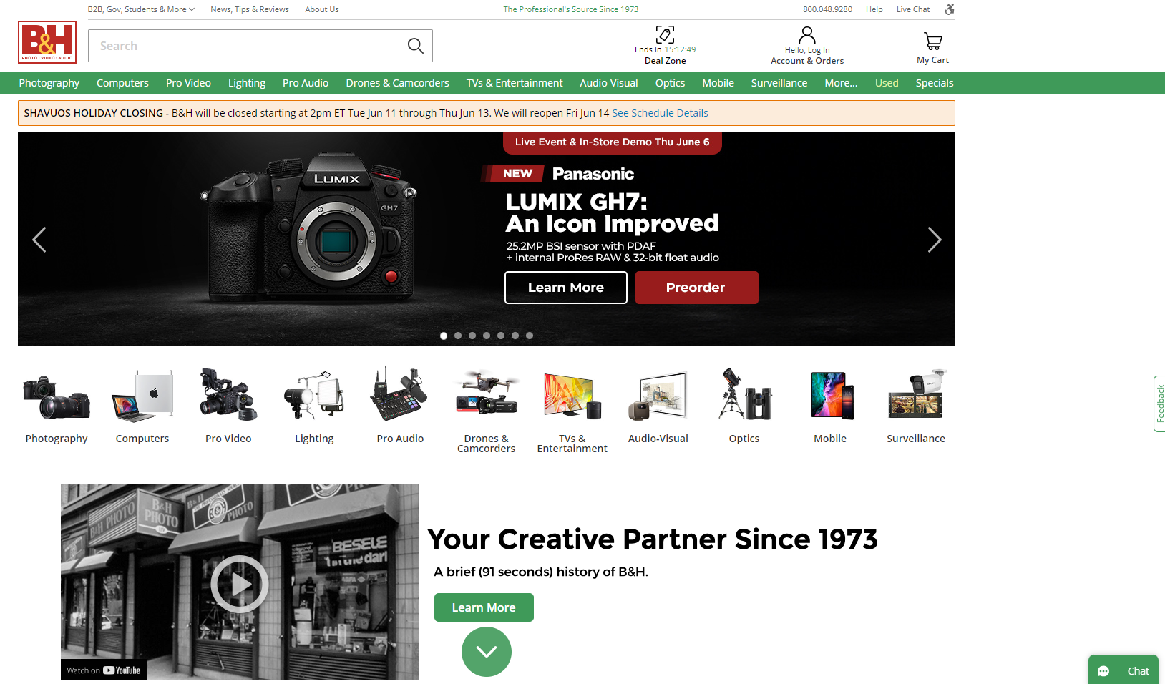
Task: Click the green scroll-down chevron button
Action: click(x=487, y=652)
